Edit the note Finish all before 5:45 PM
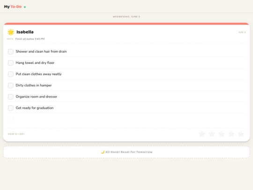The image size is (253, 190). coord(30,39)
